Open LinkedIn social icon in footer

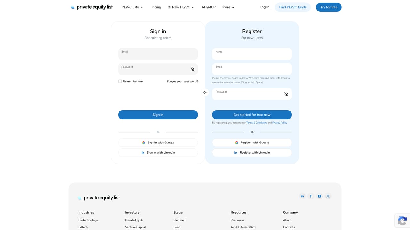302,196
